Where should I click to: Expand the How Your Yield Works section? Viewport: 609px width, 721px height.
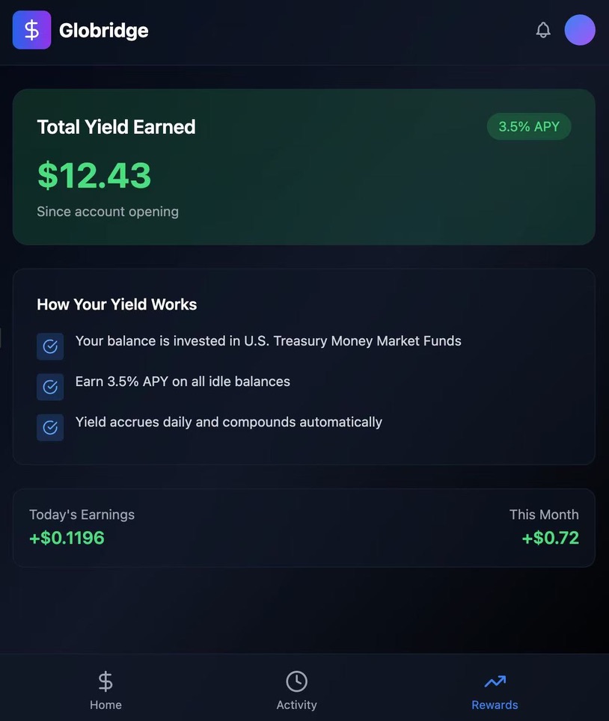[304, 366]
